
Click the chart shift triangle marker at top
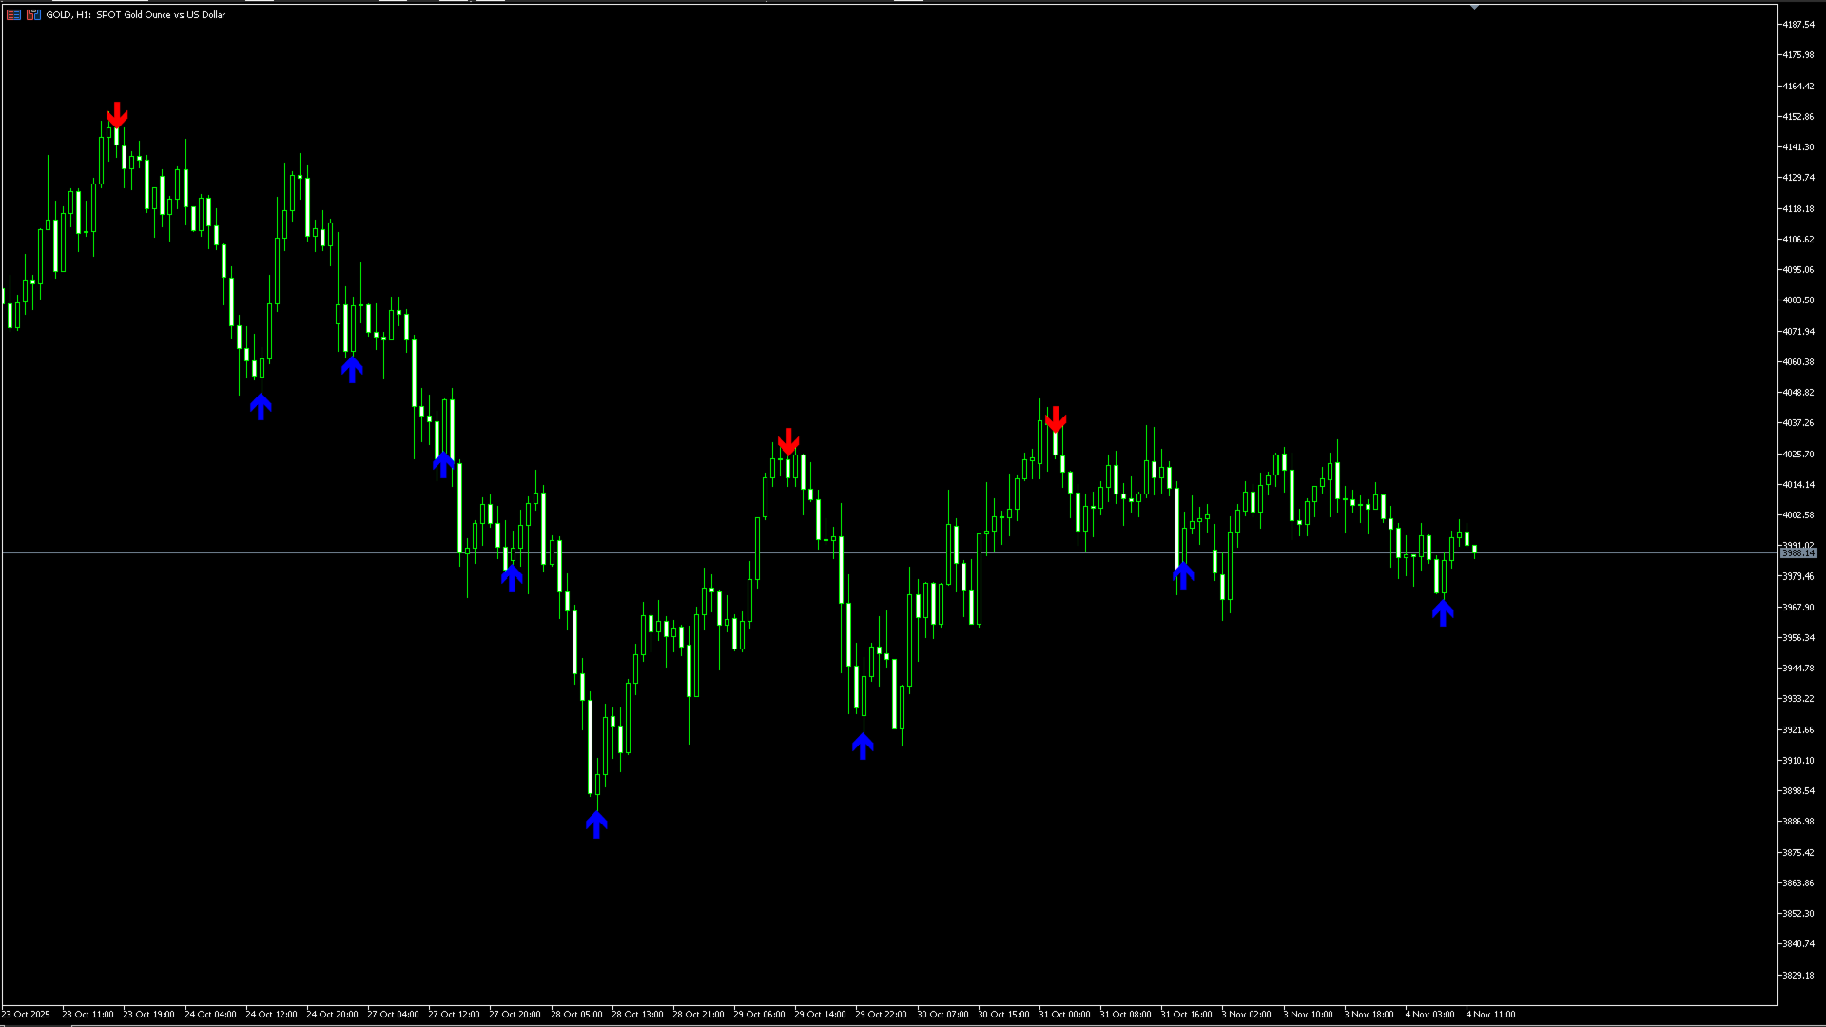(1474, 7)
